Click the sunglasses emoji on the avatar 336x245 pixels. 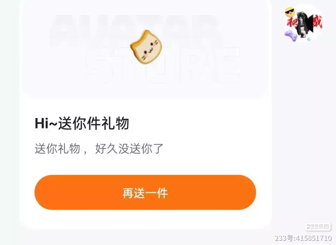coord(290,12)
